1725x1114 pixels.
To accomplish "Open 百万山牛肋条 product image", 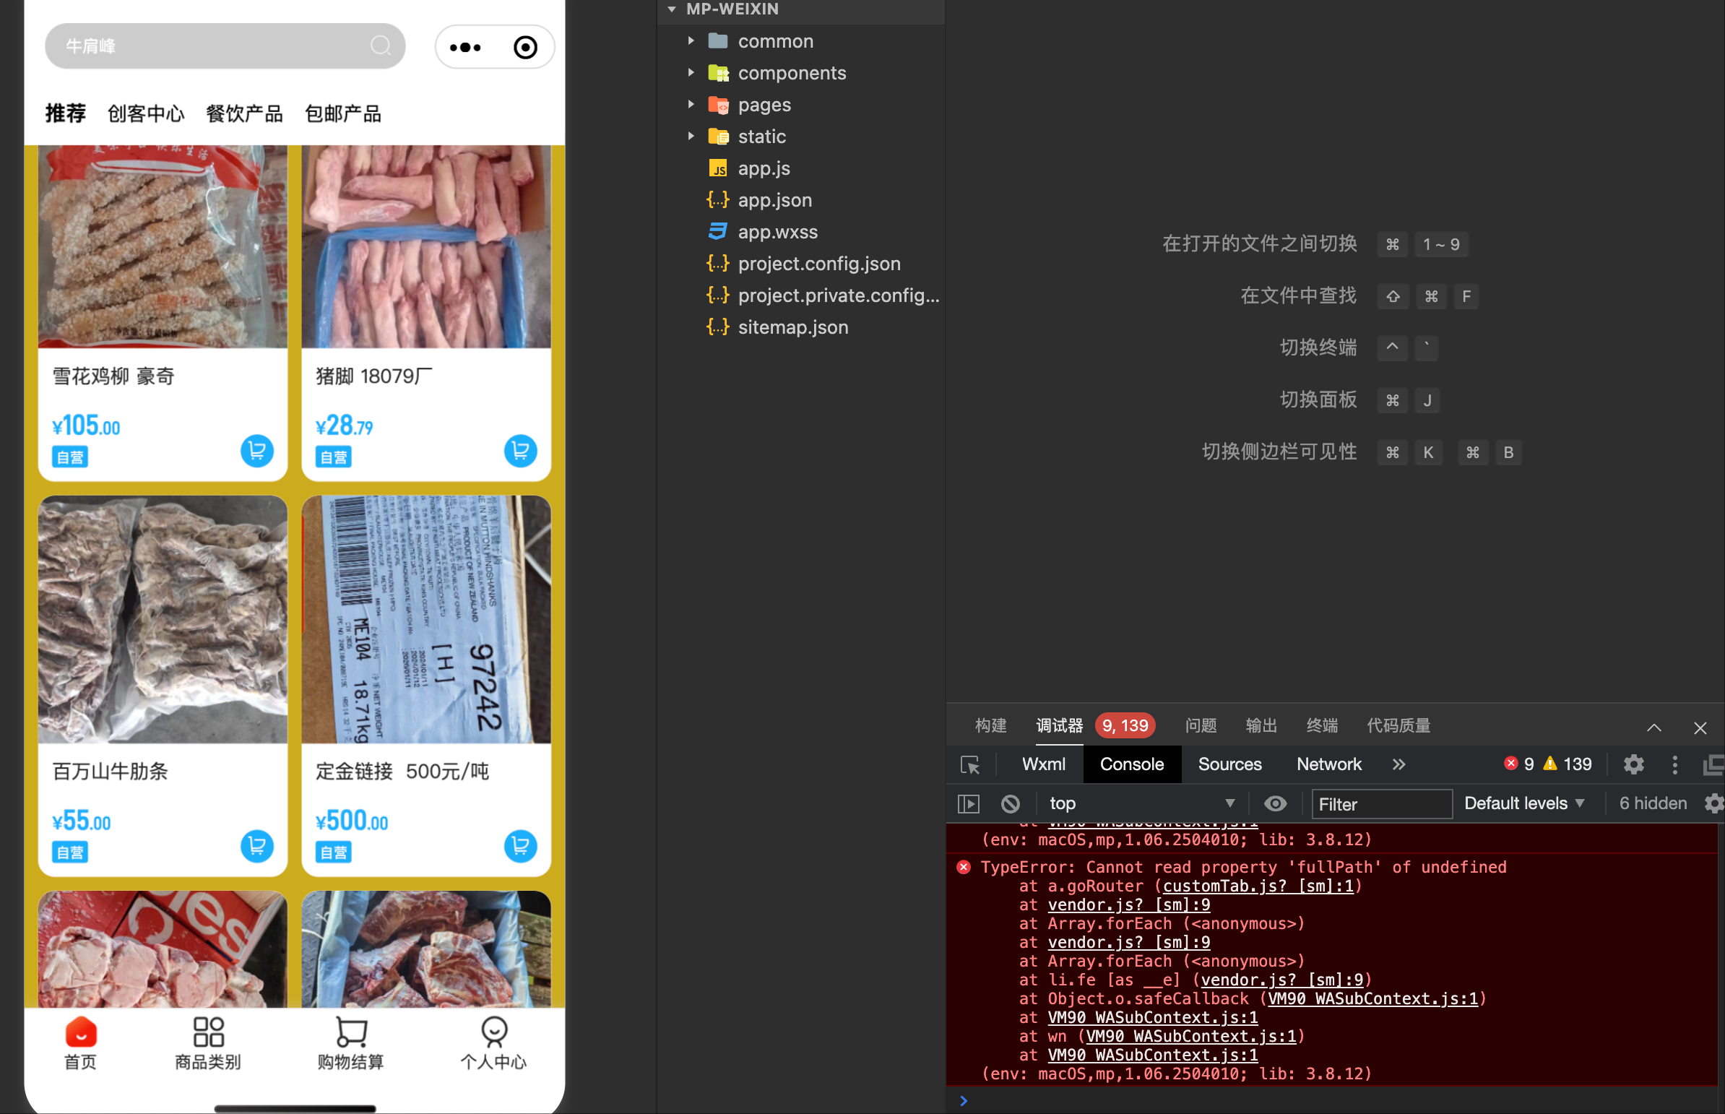I will 163,619.
